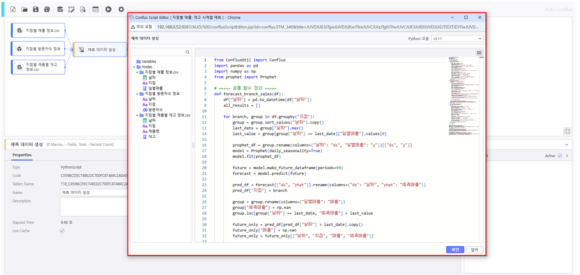
Task: Click the 확인 confirm button
Action: click(455, 249)
